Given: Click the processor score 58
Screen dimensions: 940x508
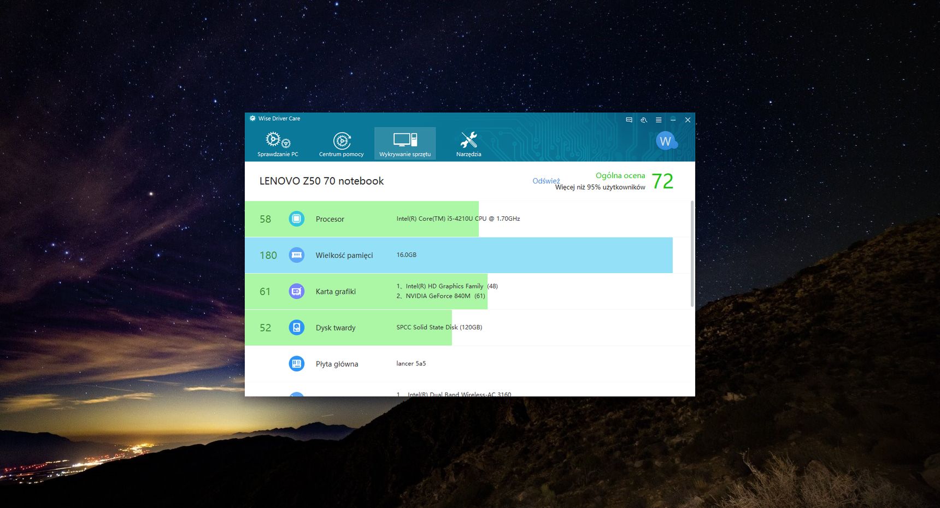Looking at the screenshot, I should click(265, 219).
